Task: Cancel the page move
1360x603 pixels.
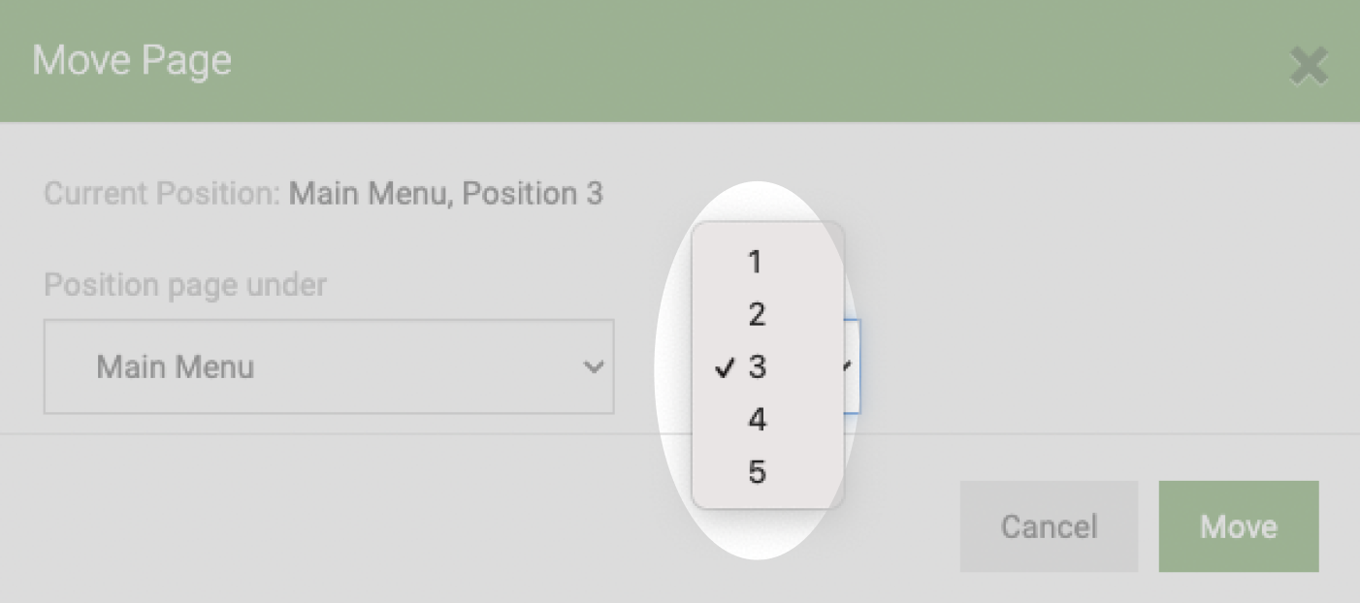Action: (1049, 526)
